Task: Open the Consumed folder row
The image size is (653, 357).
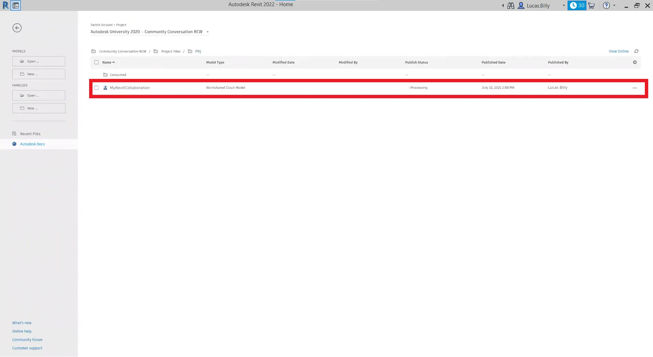Action: point(366,75)
